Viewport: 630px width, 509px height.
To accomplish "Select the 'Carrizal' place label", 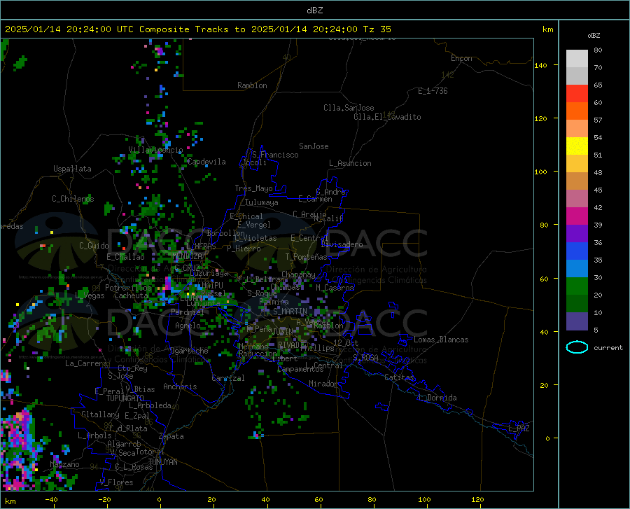I will coord(228,378).
